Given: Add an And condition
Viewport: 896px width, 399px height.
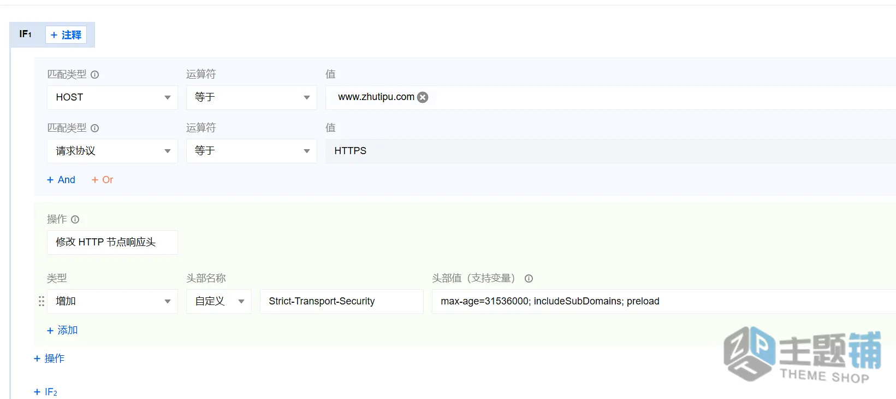Looking at the screenshot, I should click(x=61, y=180).
